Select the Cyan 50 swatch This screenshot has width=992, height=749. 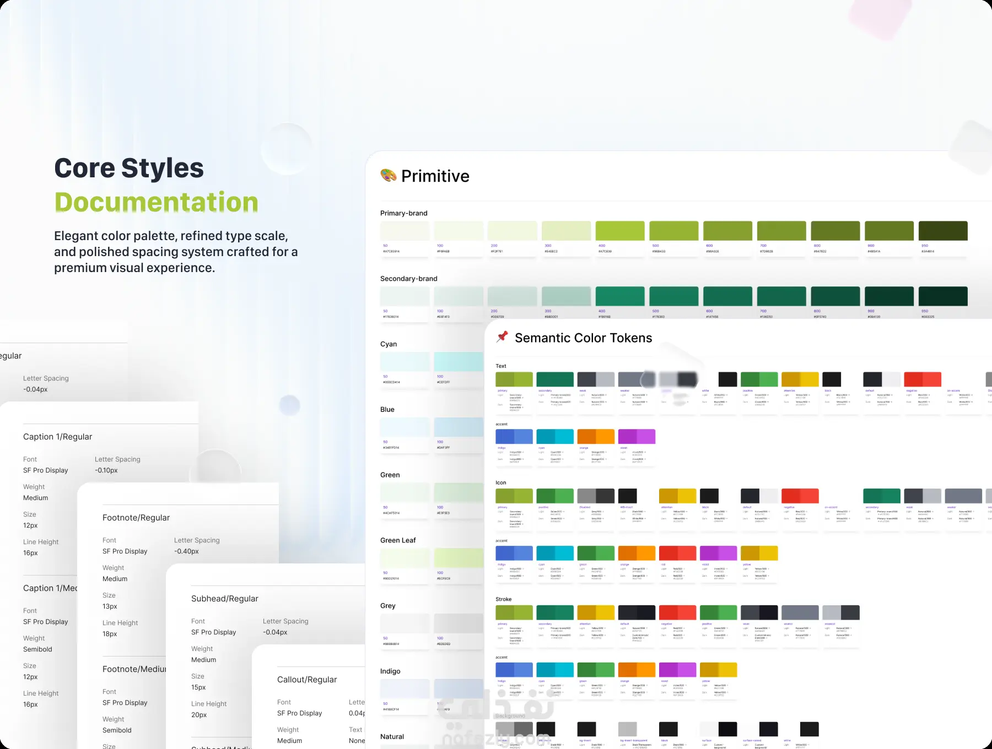coord(405,362)
